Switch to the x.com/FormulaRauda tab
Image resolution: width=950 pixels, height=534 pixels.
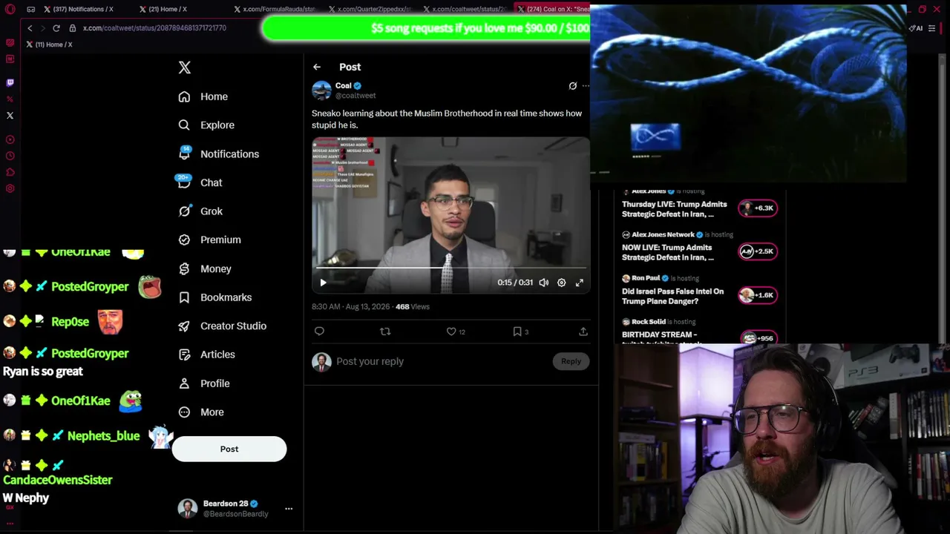(276, 9)
